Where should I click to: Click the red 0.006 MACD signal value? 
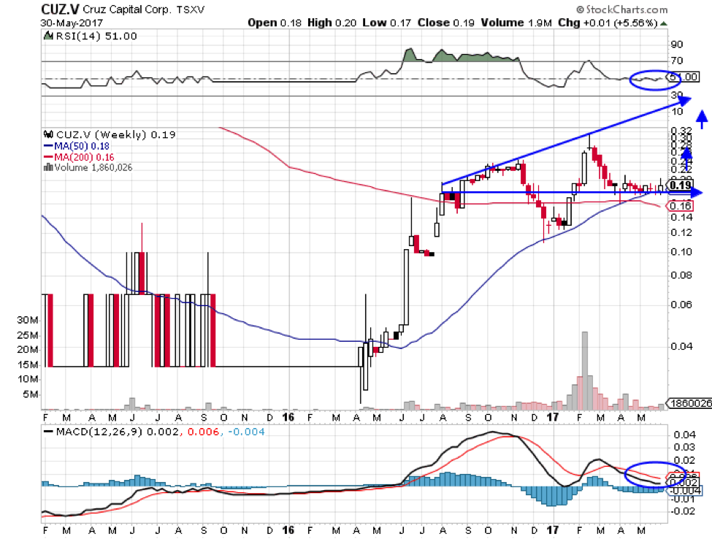click(x=204, y=432)
